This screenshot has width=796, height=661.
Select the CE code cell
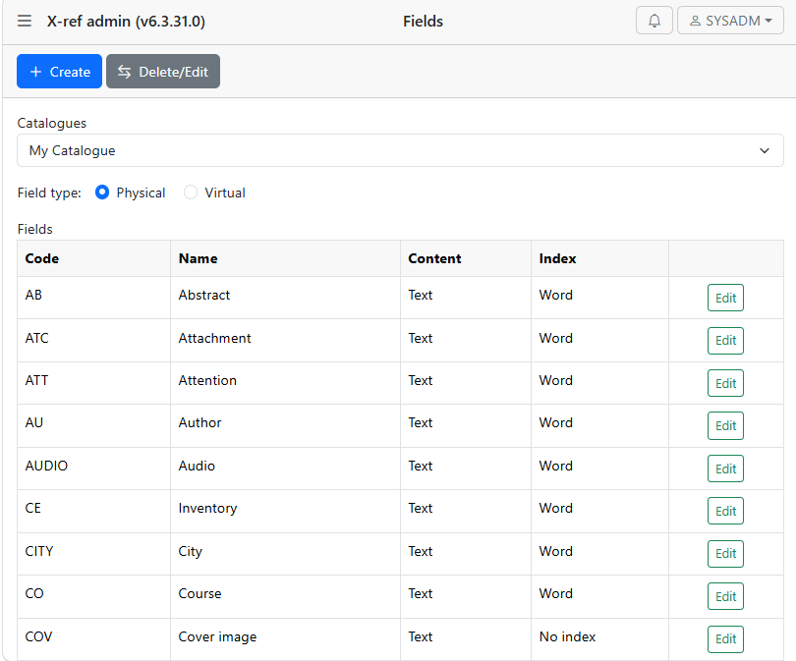pyautogui.click(x=94, y=511)
